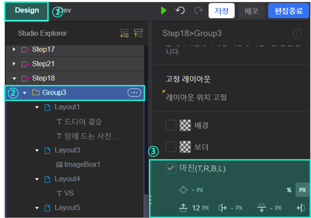Click the right margin icon
Image resolution: width=311 pixels, height=218 pixels.
pos(222,208)
